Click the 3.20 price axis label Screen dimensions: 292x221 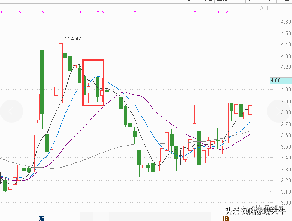coord(286,181)
